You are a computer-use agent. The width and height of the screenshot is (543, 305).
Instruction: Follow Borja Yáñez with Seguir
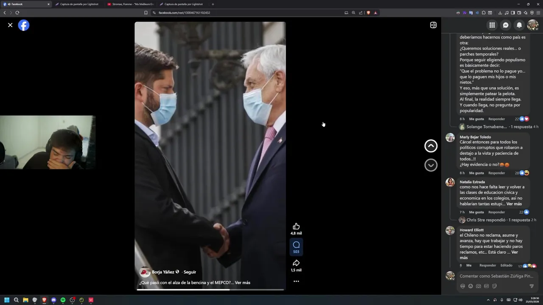(190, 272)
